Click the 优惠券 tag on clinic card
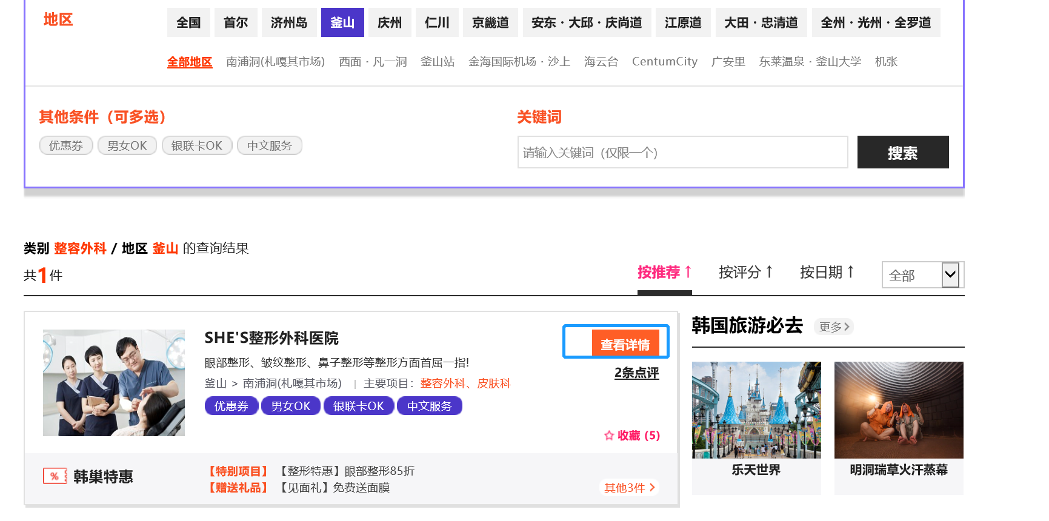The width and height of the screenshot is (1049, 521). point(231,406)
